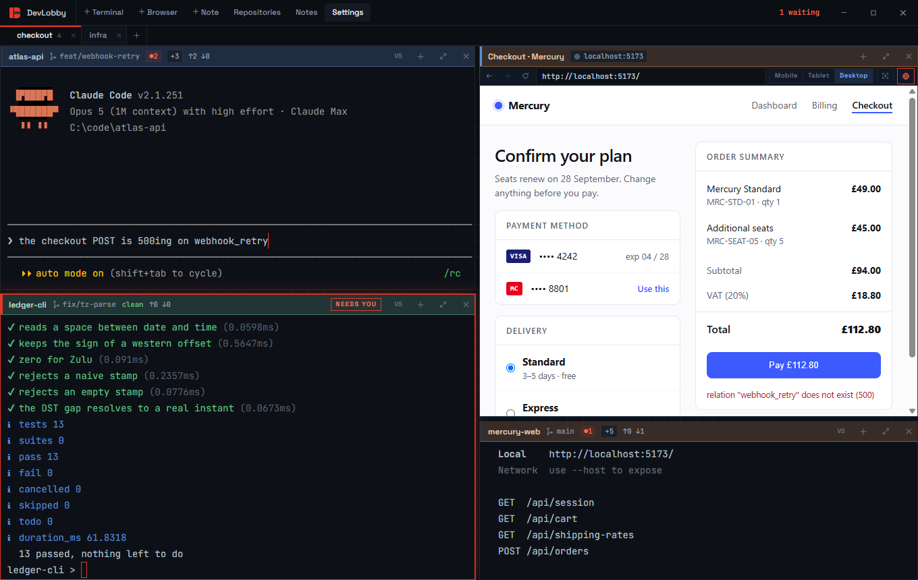Click the localhost:5173 chip in browser header
The height and width of the screenshot is (580, 918).
[609, 57]
